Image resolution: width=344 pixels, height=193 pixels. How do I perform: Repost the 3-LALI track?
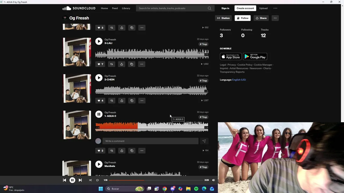(112, 64)
